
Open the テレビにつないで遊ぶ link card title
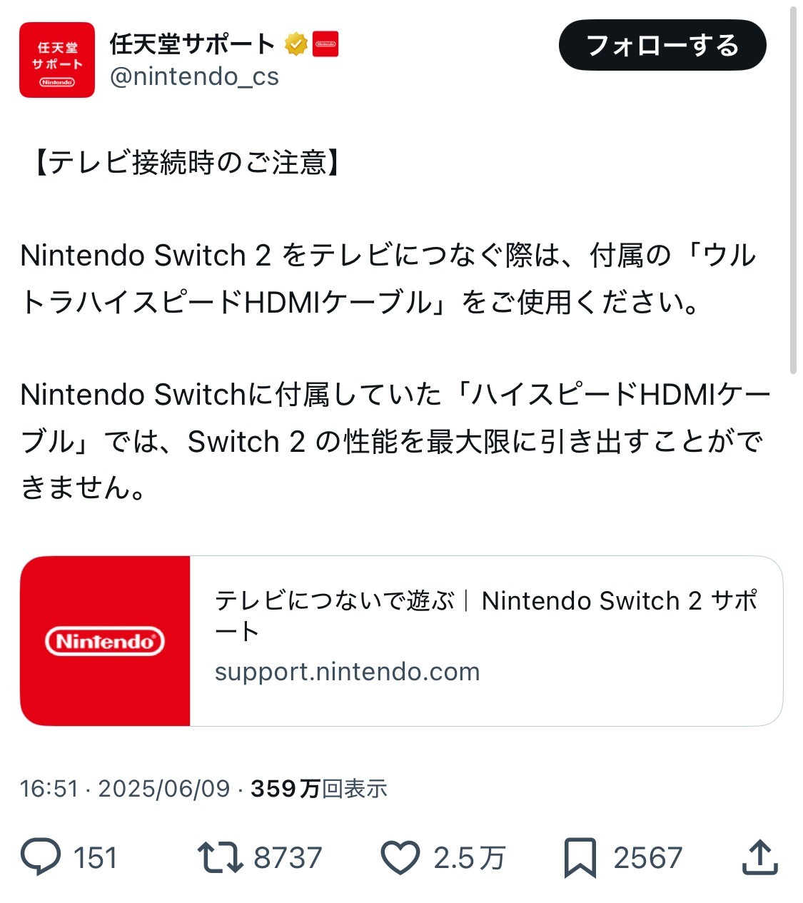pos(486,615)
